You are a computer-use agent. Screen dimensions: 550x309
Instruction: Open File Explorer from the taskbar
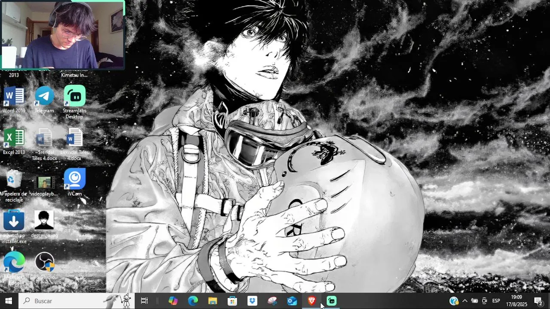coord(213,301)
